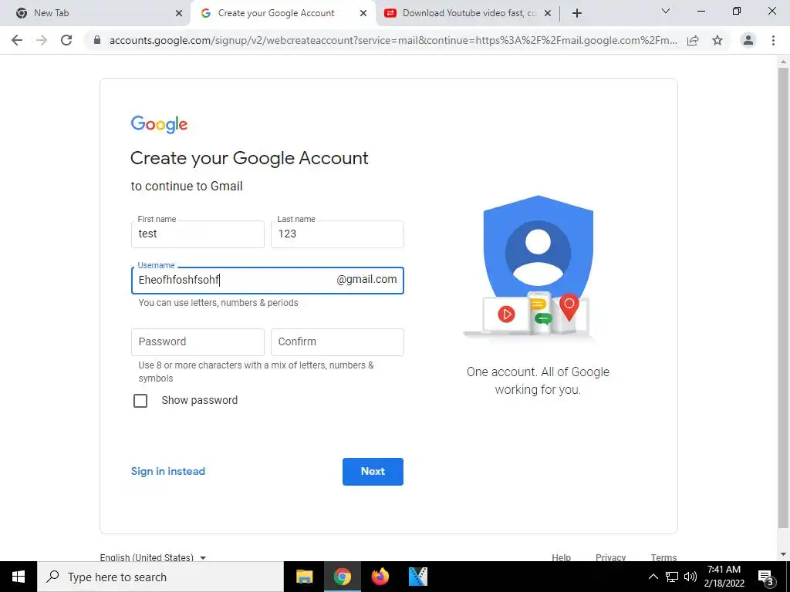The image size is (790, 592).
Task: Click the "to continue to Gmail" text
Action: tap(187, 187)
